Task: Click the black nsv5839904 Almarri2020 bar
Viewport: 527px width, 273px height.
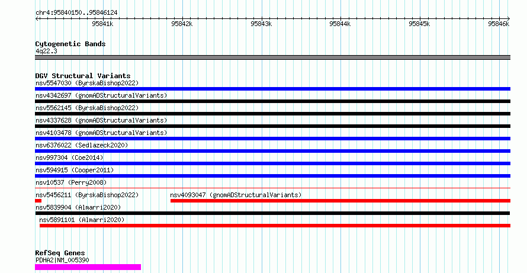Action: [272, 214]
